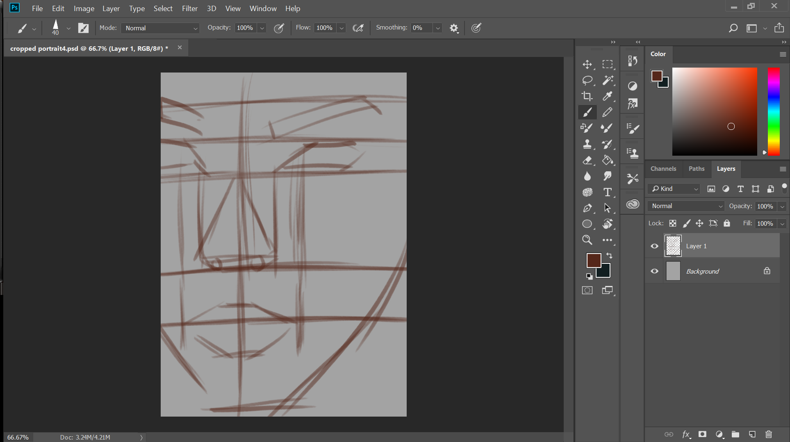Open the layer blend mode dropdown
Viewport: 790px width, 442px height.
coord(686,206)
